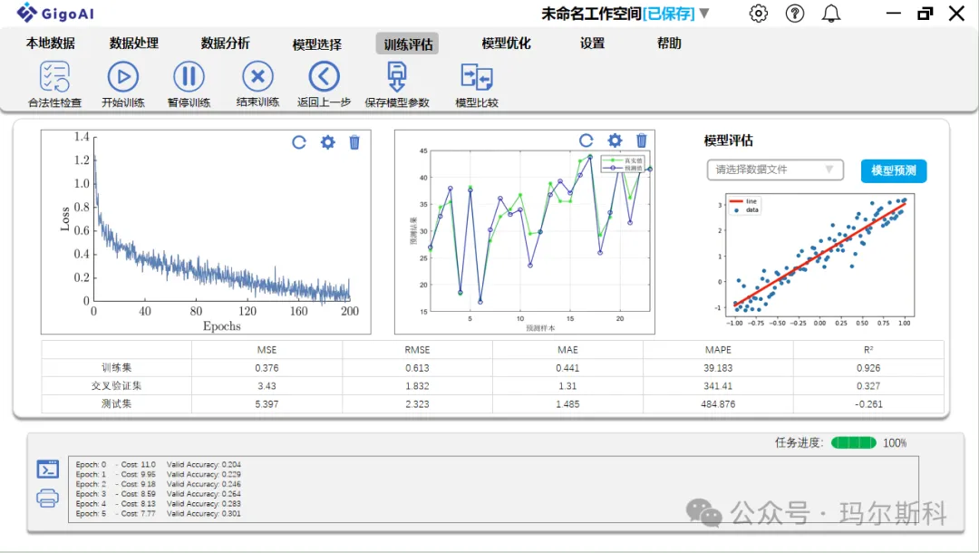Image resolution: width=979 pixels, height=553 pixels.
Task: Save model parameters (保存模型参数) icon
Action: [x=397, y=77]
